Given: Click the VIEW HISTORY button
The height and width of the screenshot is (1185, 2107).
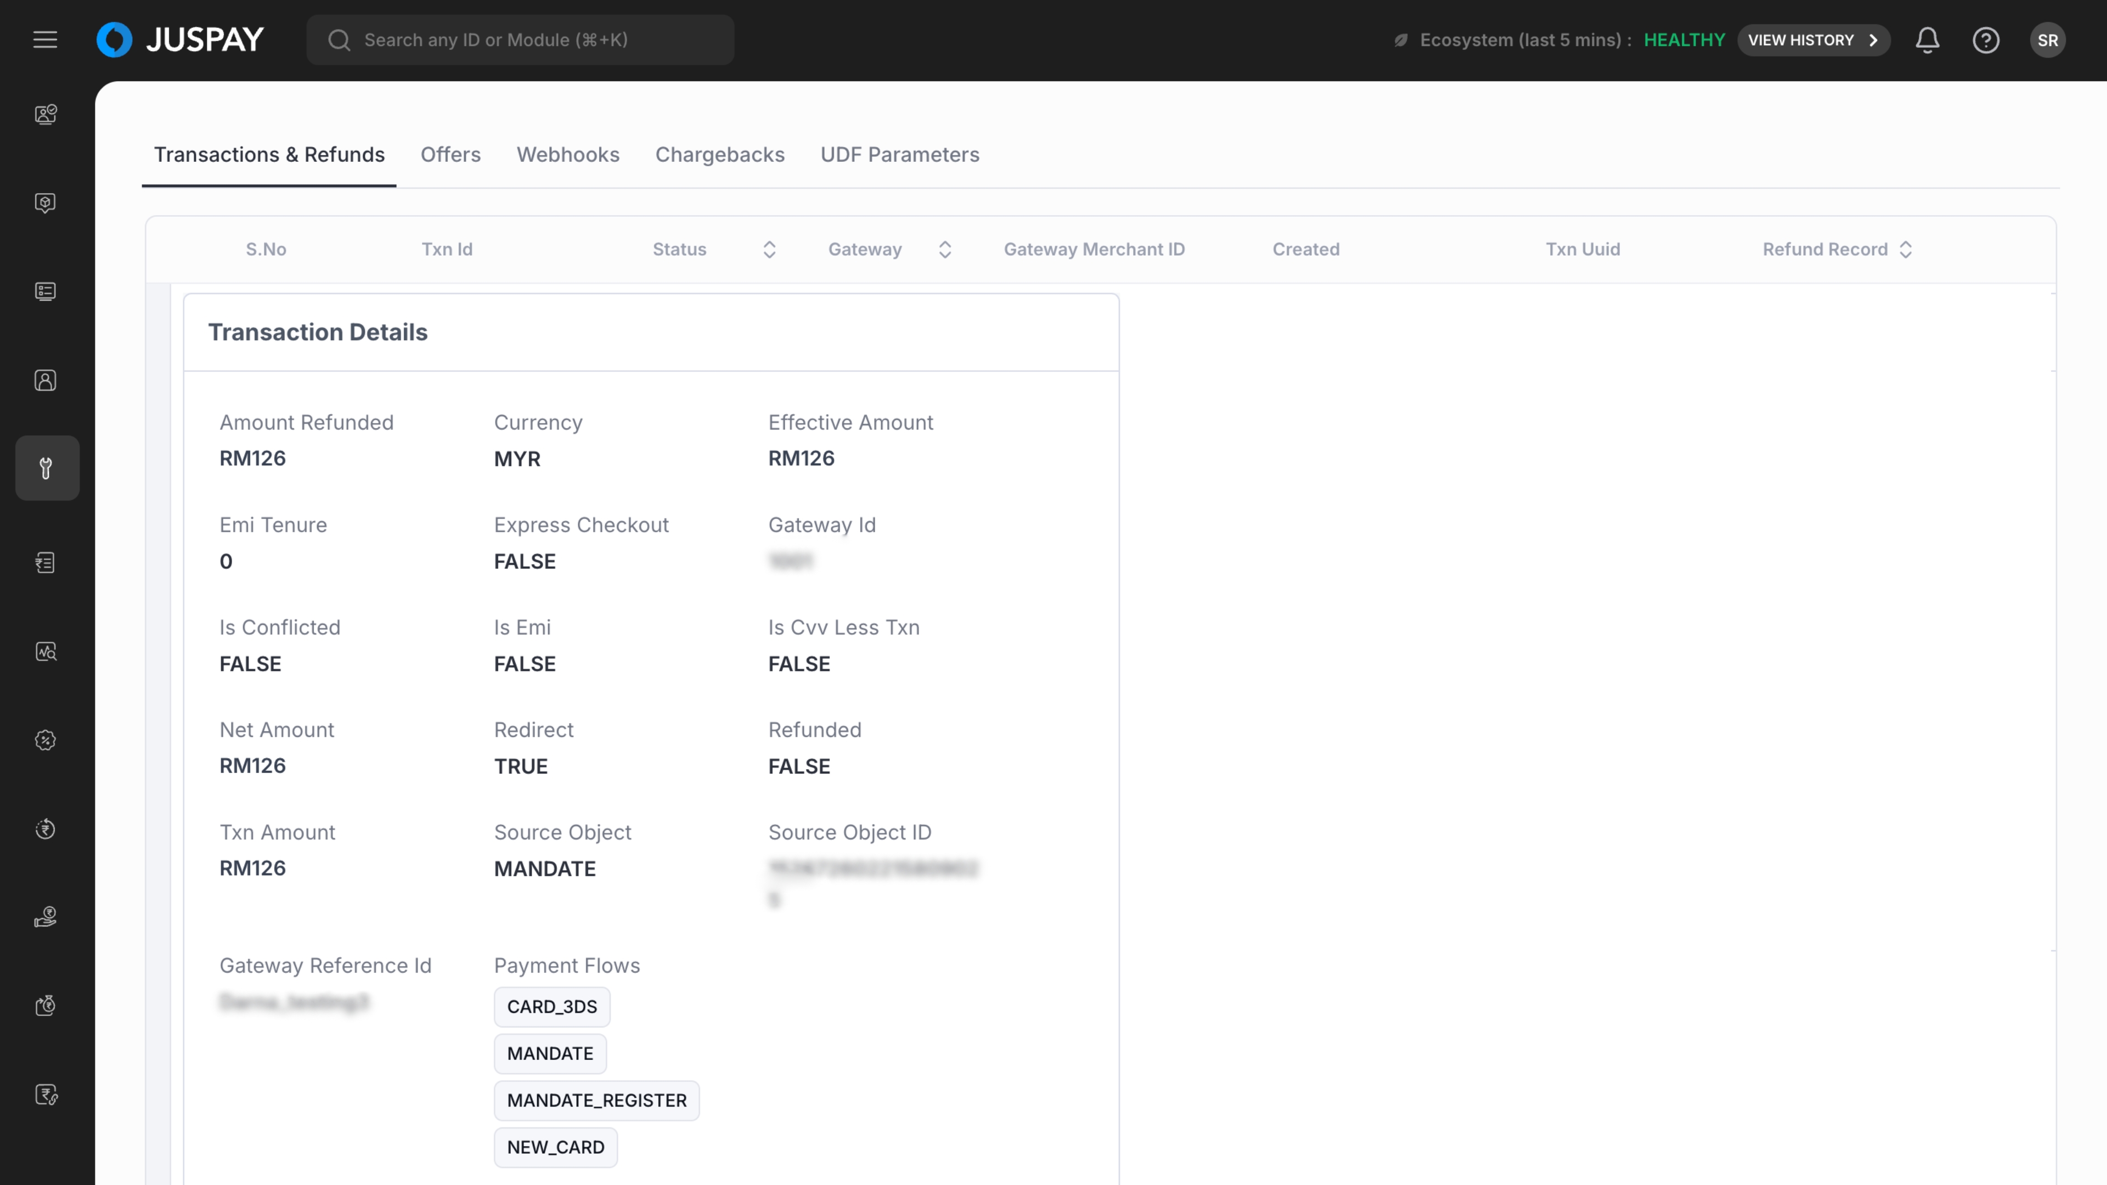Looking at the screenshot, I should pyautogui.click(x=1813, y=40).
